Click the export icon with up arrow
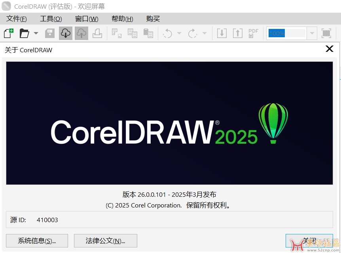 [x=238, y=33]
